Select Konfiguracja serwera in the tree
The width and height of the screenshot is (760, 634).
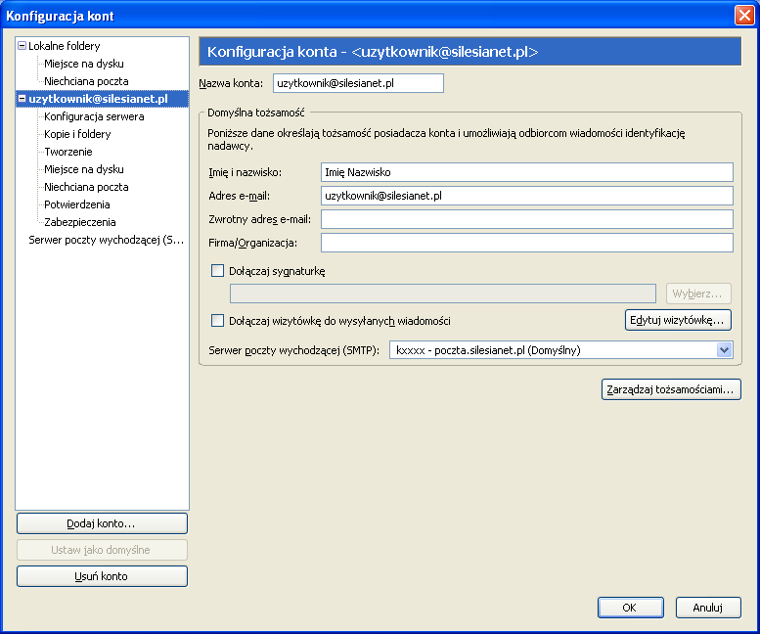(x=94, y=116)
